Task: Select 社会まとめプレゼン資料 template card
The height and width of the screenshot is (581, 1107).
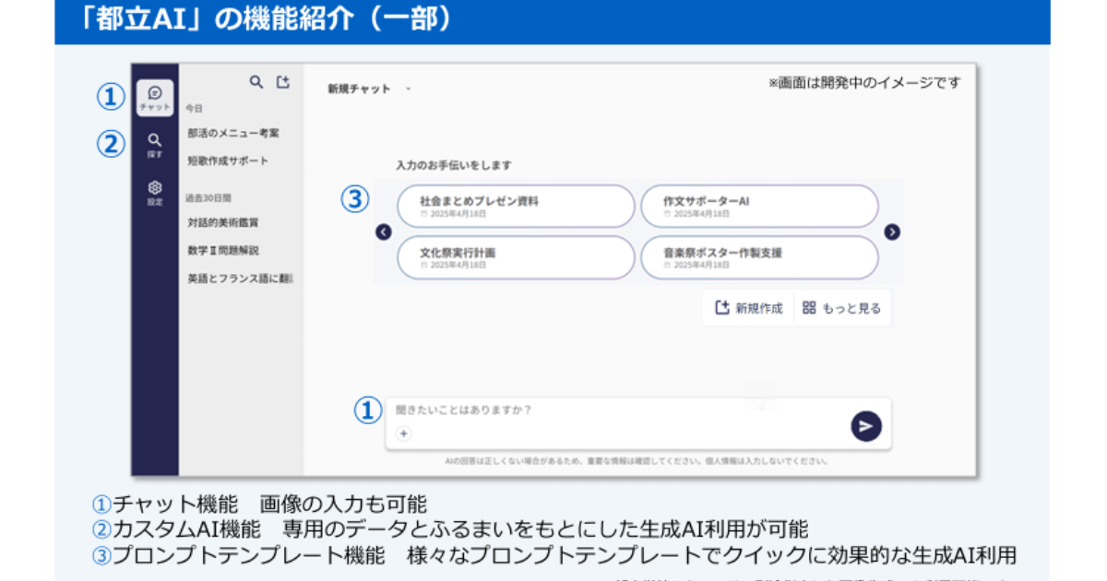Action: (x=516, y=206)
